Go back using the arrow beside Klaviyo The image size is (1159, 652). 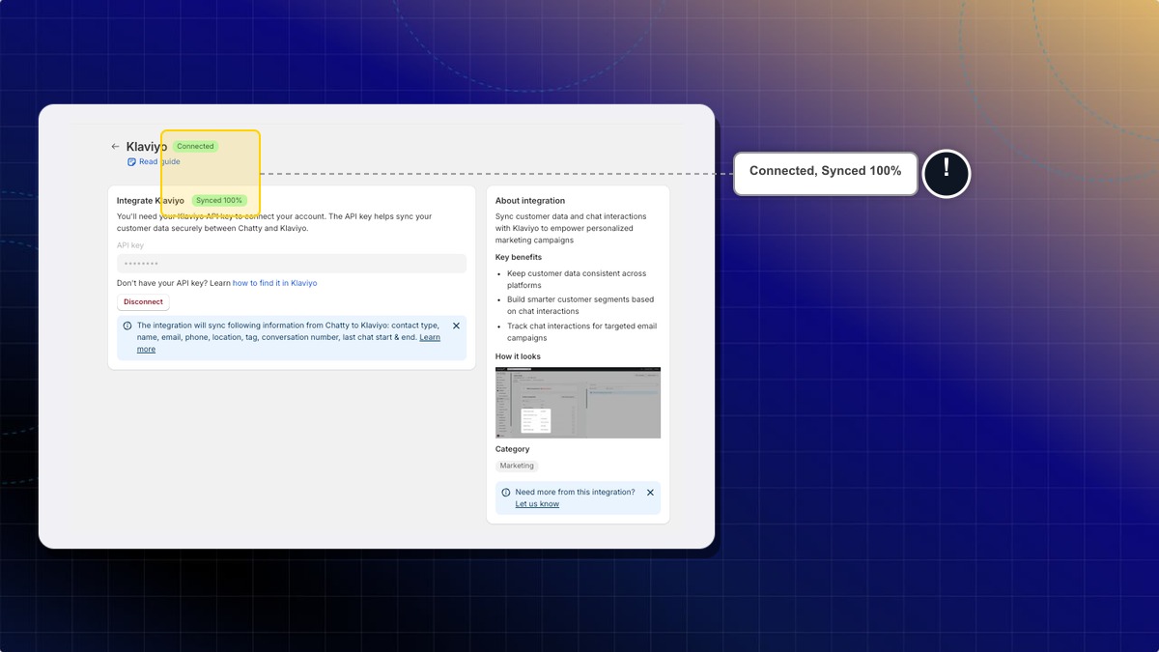115,147
